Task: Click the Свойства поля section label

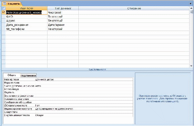Action: coord(97,69)
